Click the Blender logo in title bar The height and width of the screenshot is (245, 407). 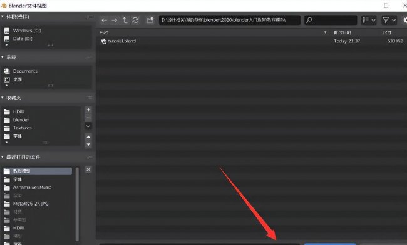pos(4,6)
